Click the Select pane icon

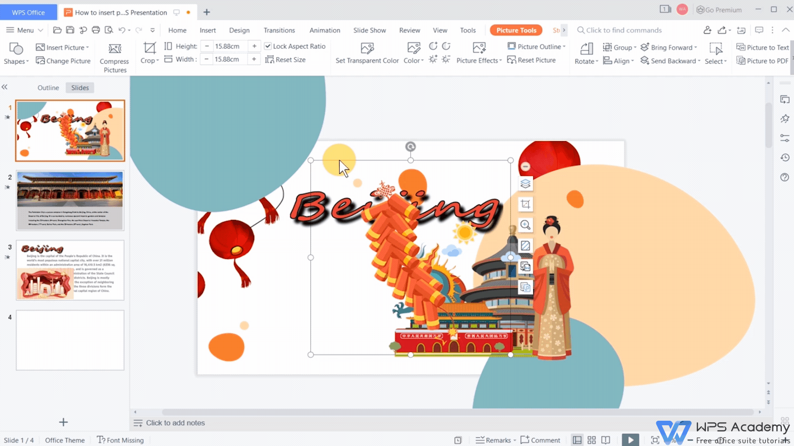point(716,49)
